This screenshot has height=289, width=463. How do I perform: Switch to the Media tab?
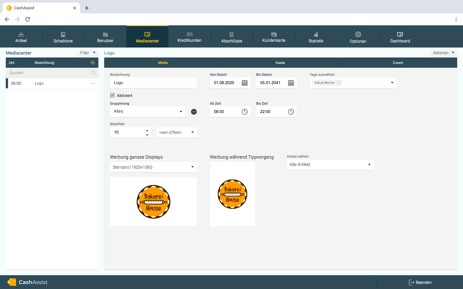point(163,63)
